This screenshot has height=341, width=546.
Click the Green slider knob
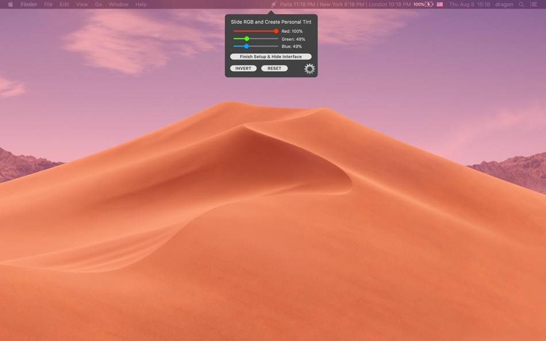point(247,38)
